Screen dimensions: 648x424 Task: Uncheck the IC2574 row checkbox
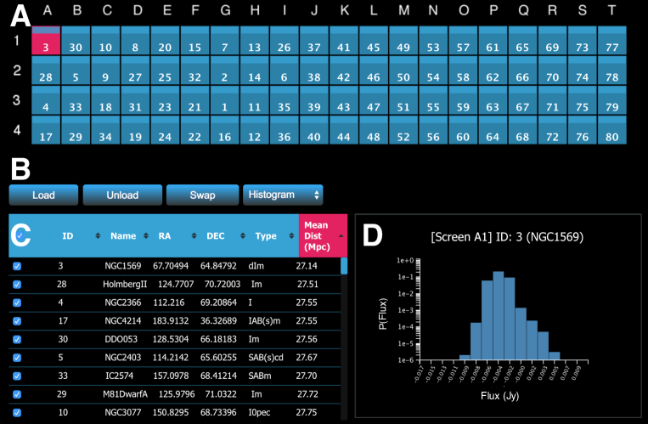point(17,376)
